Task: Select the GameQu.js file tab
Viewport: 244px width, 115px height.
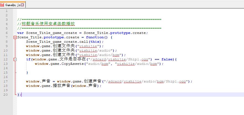Action: coord(13,5)
